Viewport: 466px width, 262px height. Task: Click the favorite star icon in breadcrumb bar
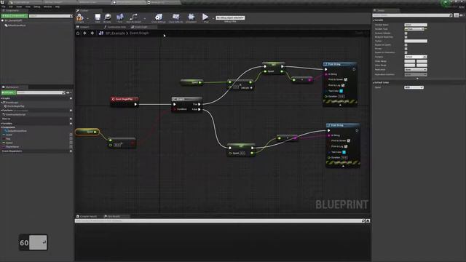tap(78, 33)
